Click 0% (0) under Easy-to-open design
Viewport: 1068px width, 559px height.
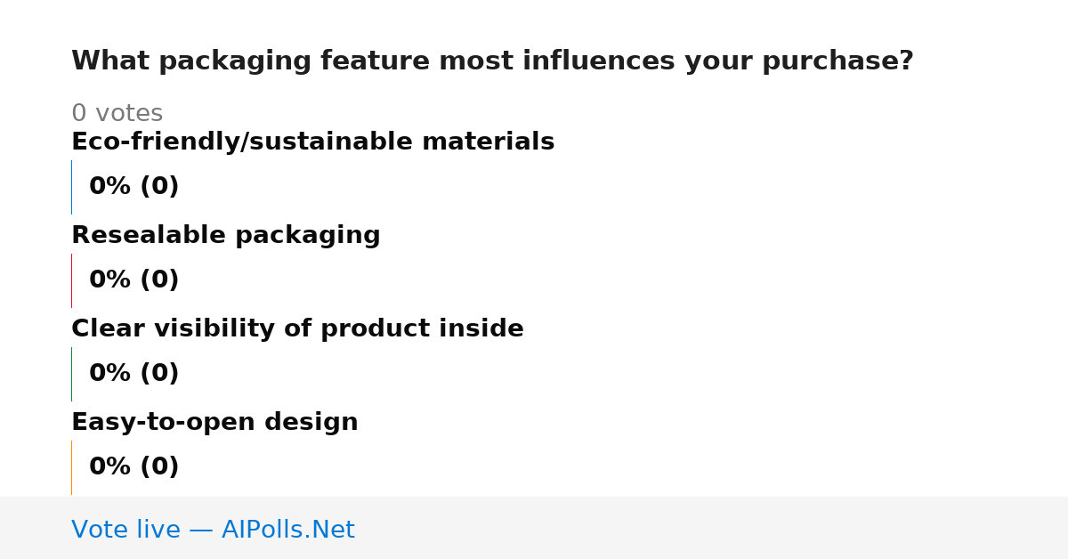click(133, 467)
